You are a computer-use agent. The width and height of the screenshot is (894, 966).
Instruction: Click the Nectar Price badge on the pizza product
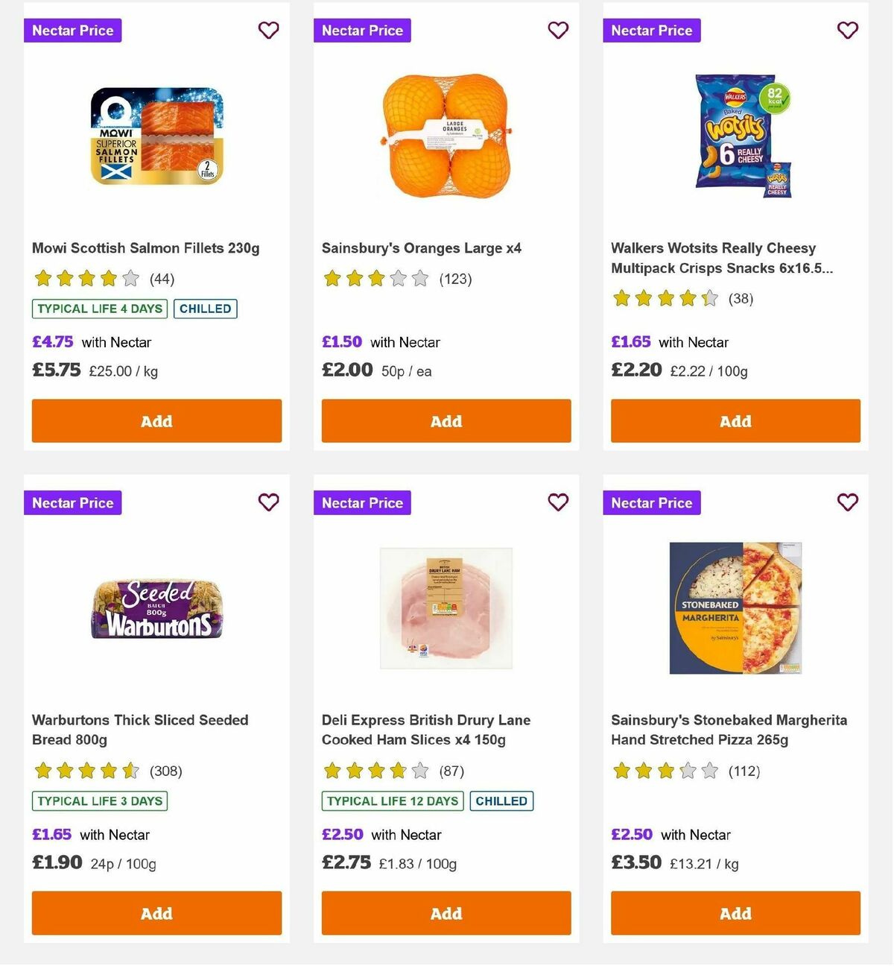652,503
